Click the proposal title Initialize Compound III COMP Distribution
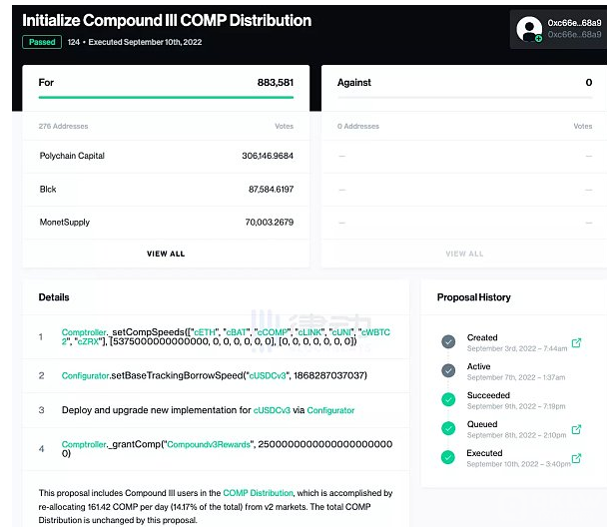This screenshot has height=527, width=607. (x=167, y=21)
